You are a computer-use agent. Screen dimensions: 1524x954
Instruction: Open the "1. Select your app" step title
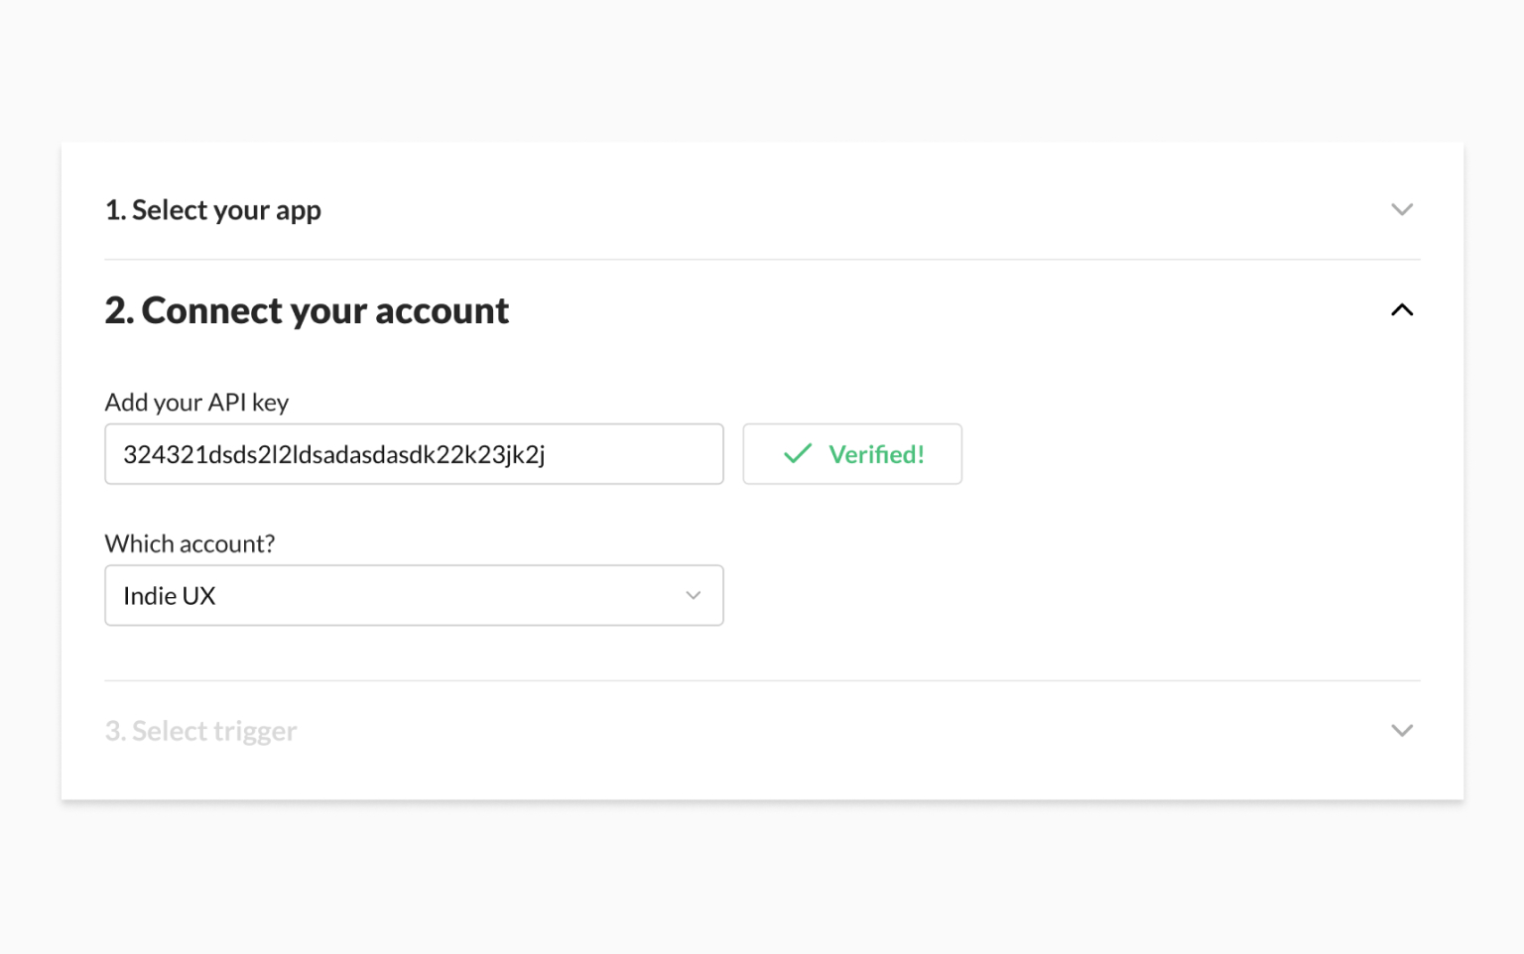pyautogui.click(x=213, y=210)
